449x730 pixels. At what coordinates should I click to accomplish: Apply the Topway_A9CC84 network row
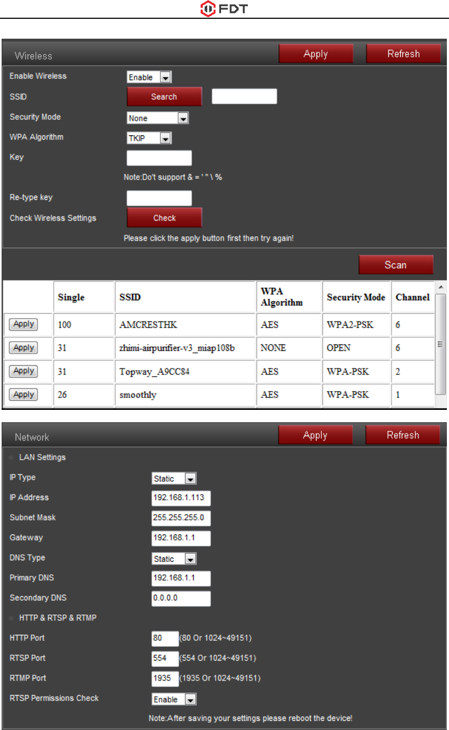24,371
